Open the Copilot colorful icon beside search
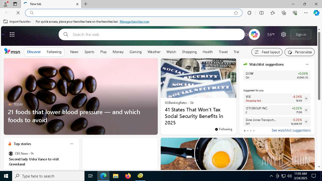This screenshot has width=322, height=181. point(254,34)
